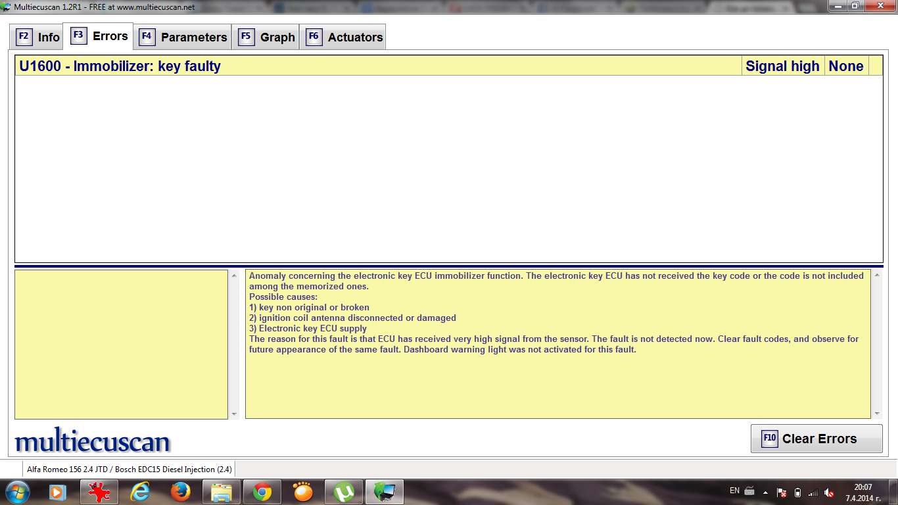Open the Info tab
Viewport: 898px width, 505px height.
[39, 37]
